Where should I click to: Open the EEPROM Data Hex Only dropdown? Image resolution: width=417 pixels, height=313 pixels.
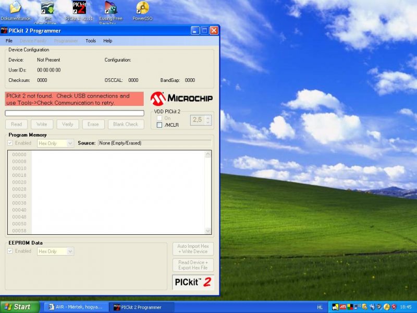[55, 251]
